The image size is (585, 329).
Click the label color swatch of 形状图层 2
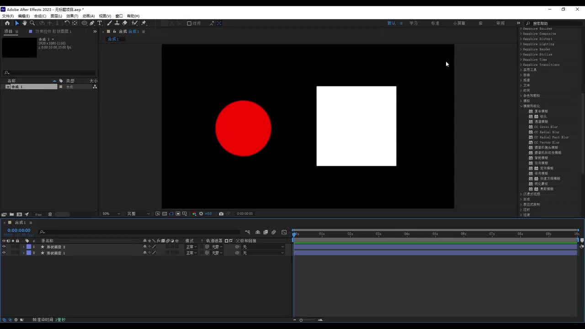click(x=29, y=247)
